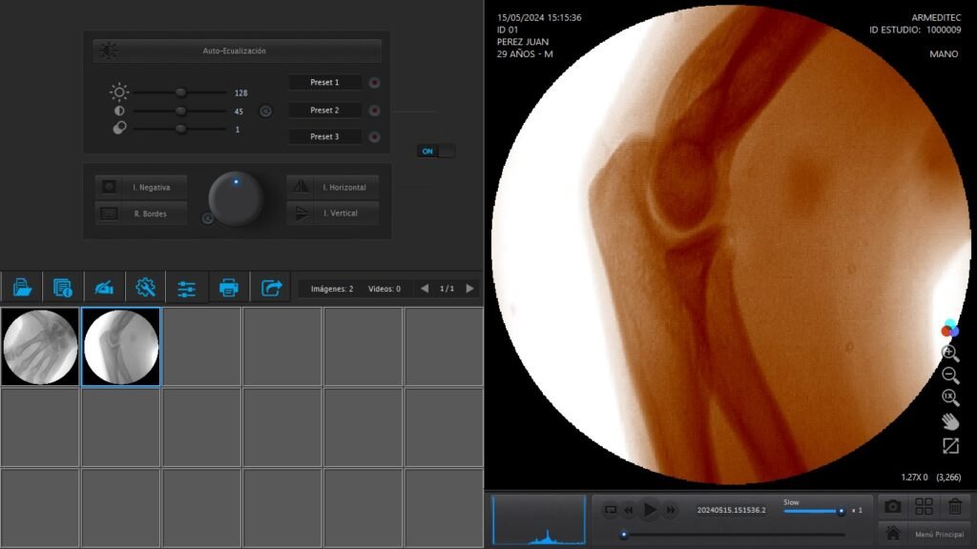Click the study information document icon
The height and width of the screenshot is (549, 977).
63,287
